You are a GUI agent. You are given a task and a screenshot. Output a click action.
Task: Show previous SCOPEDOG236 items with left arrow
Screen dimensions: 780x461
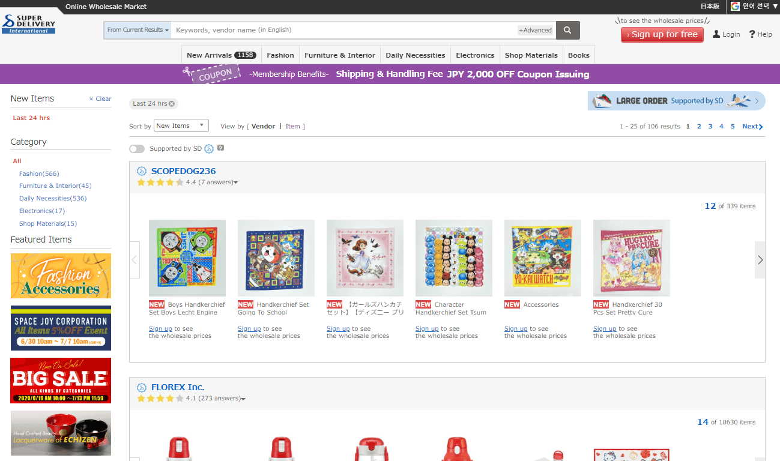point(135,260)
